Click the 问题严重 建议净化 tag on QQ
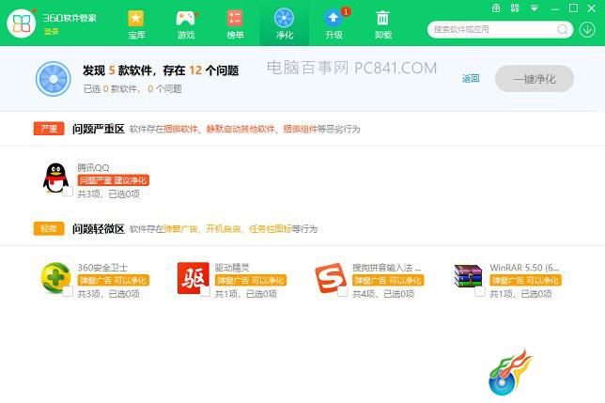 [113, 180]
